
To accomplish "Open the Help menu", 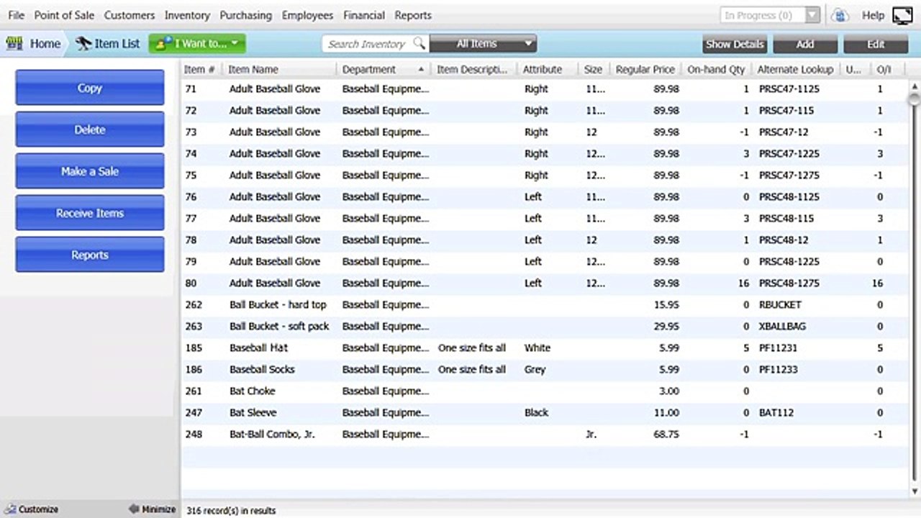I will [x=873, y=15].
